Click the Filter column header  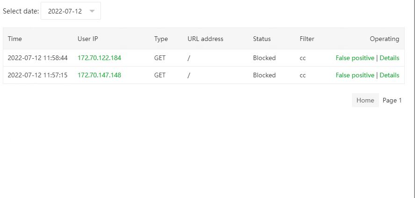click(307, 39)
